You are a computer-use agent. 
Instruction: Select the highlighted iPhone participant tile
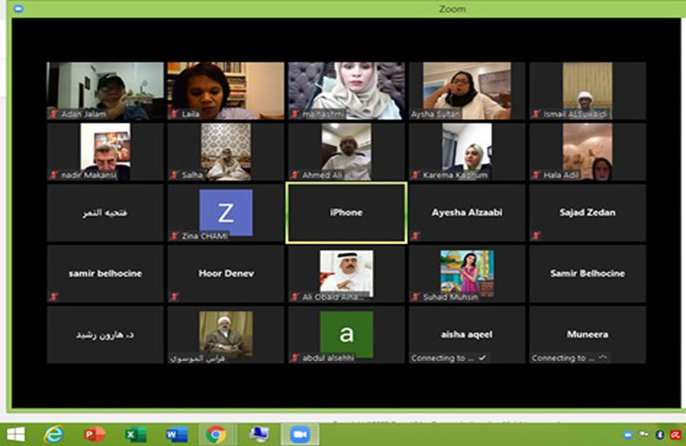pos(345,213)
